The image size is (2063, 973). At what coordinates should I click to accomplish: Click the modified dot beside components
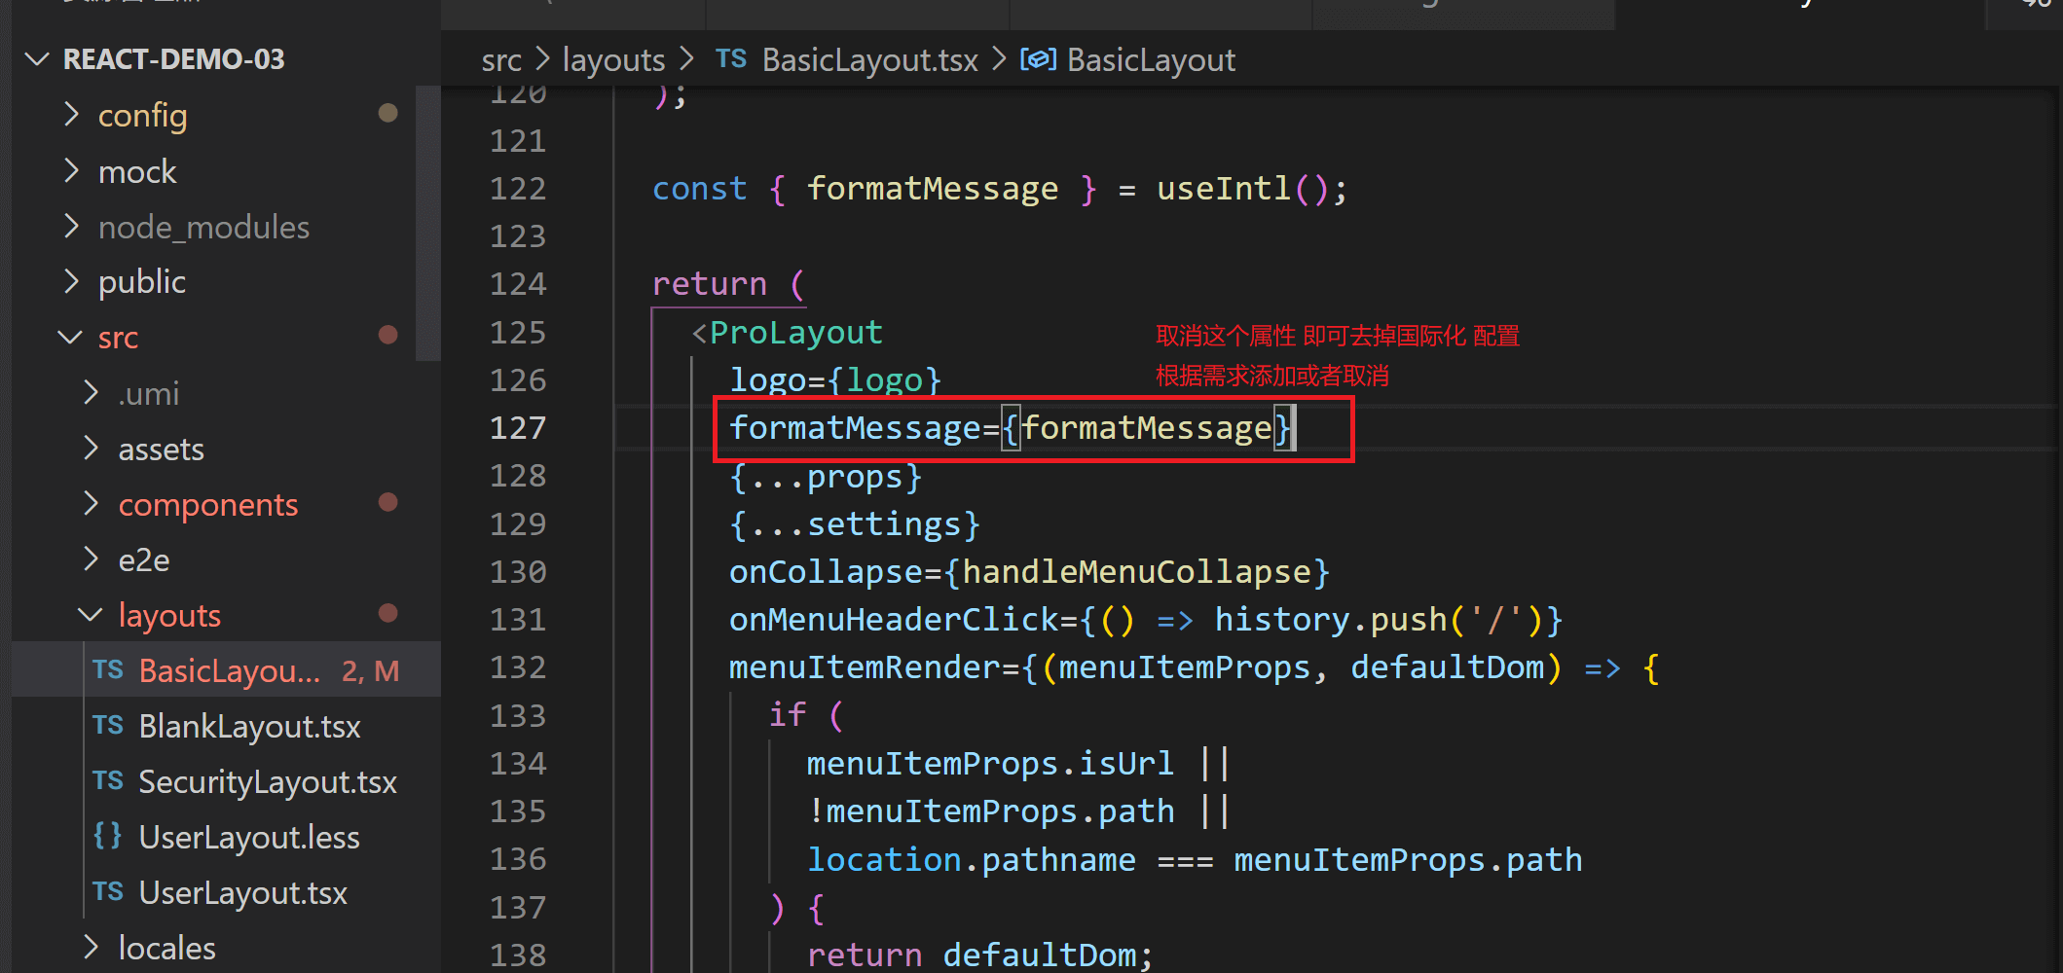[387, 502]
